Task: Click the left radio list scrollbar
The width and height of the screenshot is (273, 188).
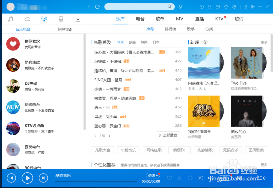Action: (85, 82)
